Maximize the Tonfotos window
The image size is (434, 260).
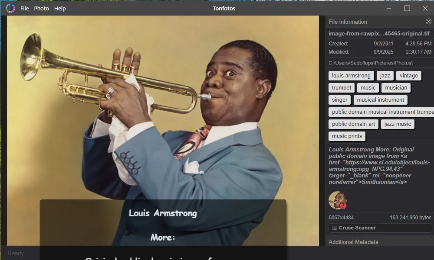[407, 8]
